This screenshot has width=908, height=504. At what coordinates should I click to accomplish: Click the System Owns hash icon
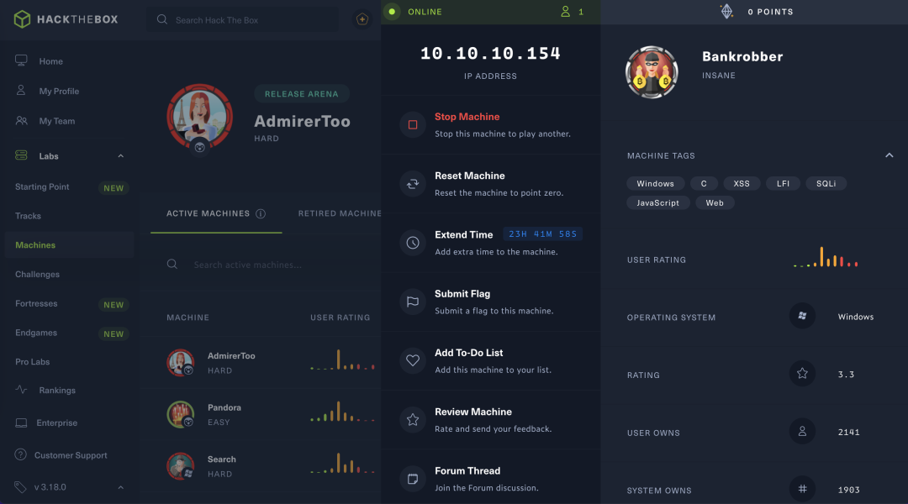(802, 490)
